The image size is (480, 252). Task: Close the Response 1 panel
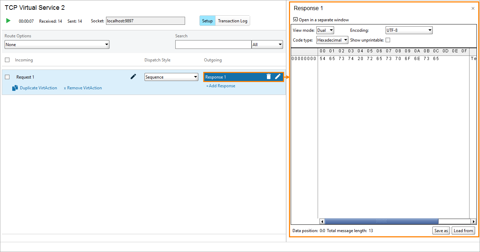pos(473,8)
